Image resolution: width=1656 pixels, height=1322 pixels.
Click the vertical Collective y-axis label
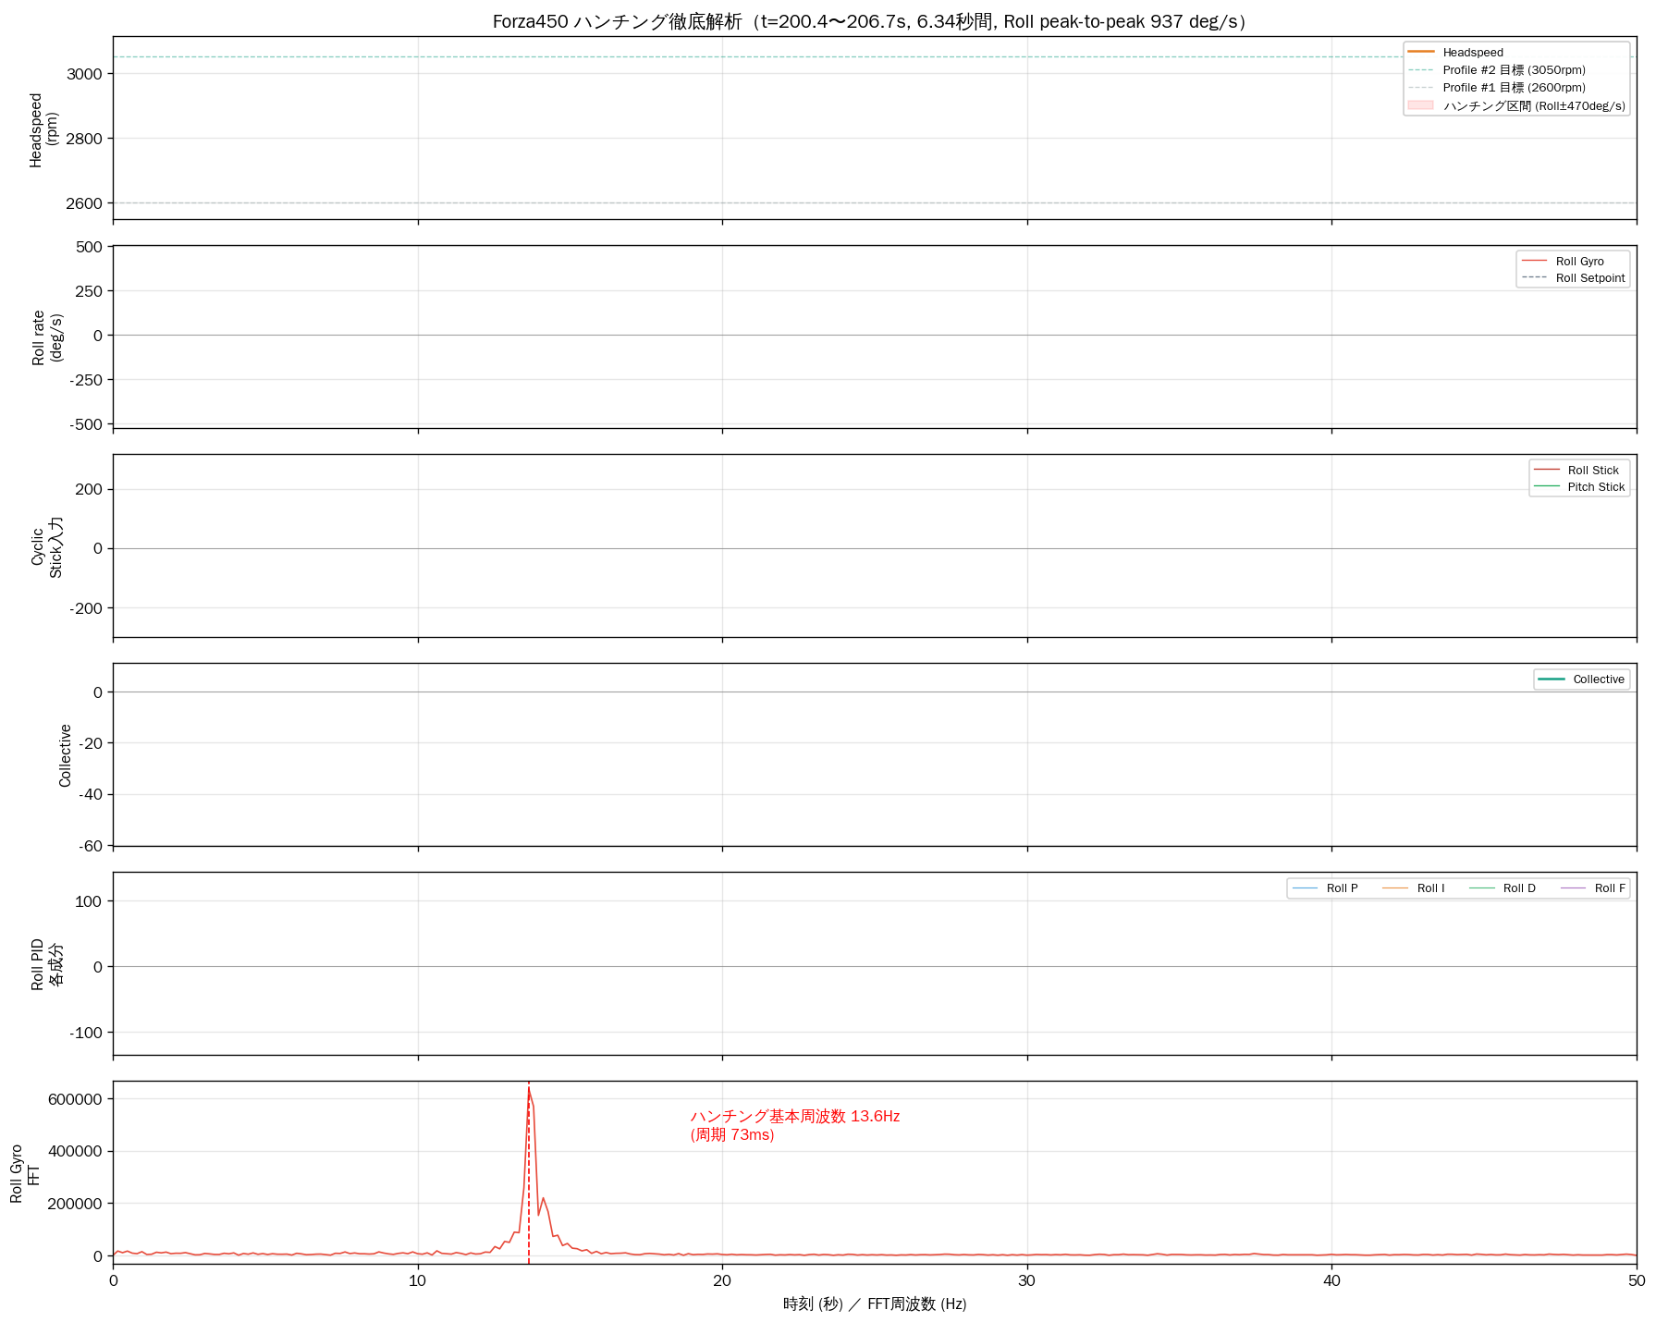point(65,755)
